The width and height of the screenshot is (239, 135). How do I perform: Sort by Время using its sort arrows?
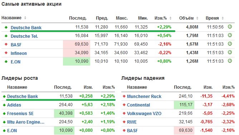pos(223,18)
